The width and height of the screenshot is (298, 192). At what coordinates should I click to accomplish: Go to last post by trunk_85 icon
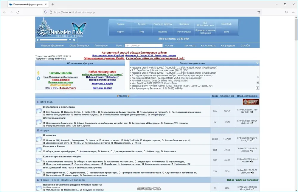(252, 140)
